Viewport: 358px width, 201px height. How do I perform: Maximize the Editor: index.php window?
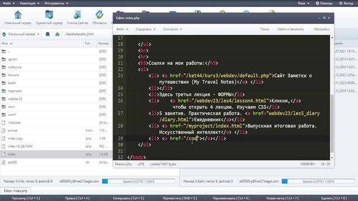pyautogui.click(x=324, y=18)
